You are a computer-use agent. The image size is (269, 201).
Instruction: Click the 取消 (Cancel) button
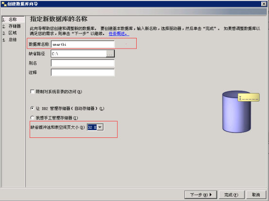tap(256, 195)
